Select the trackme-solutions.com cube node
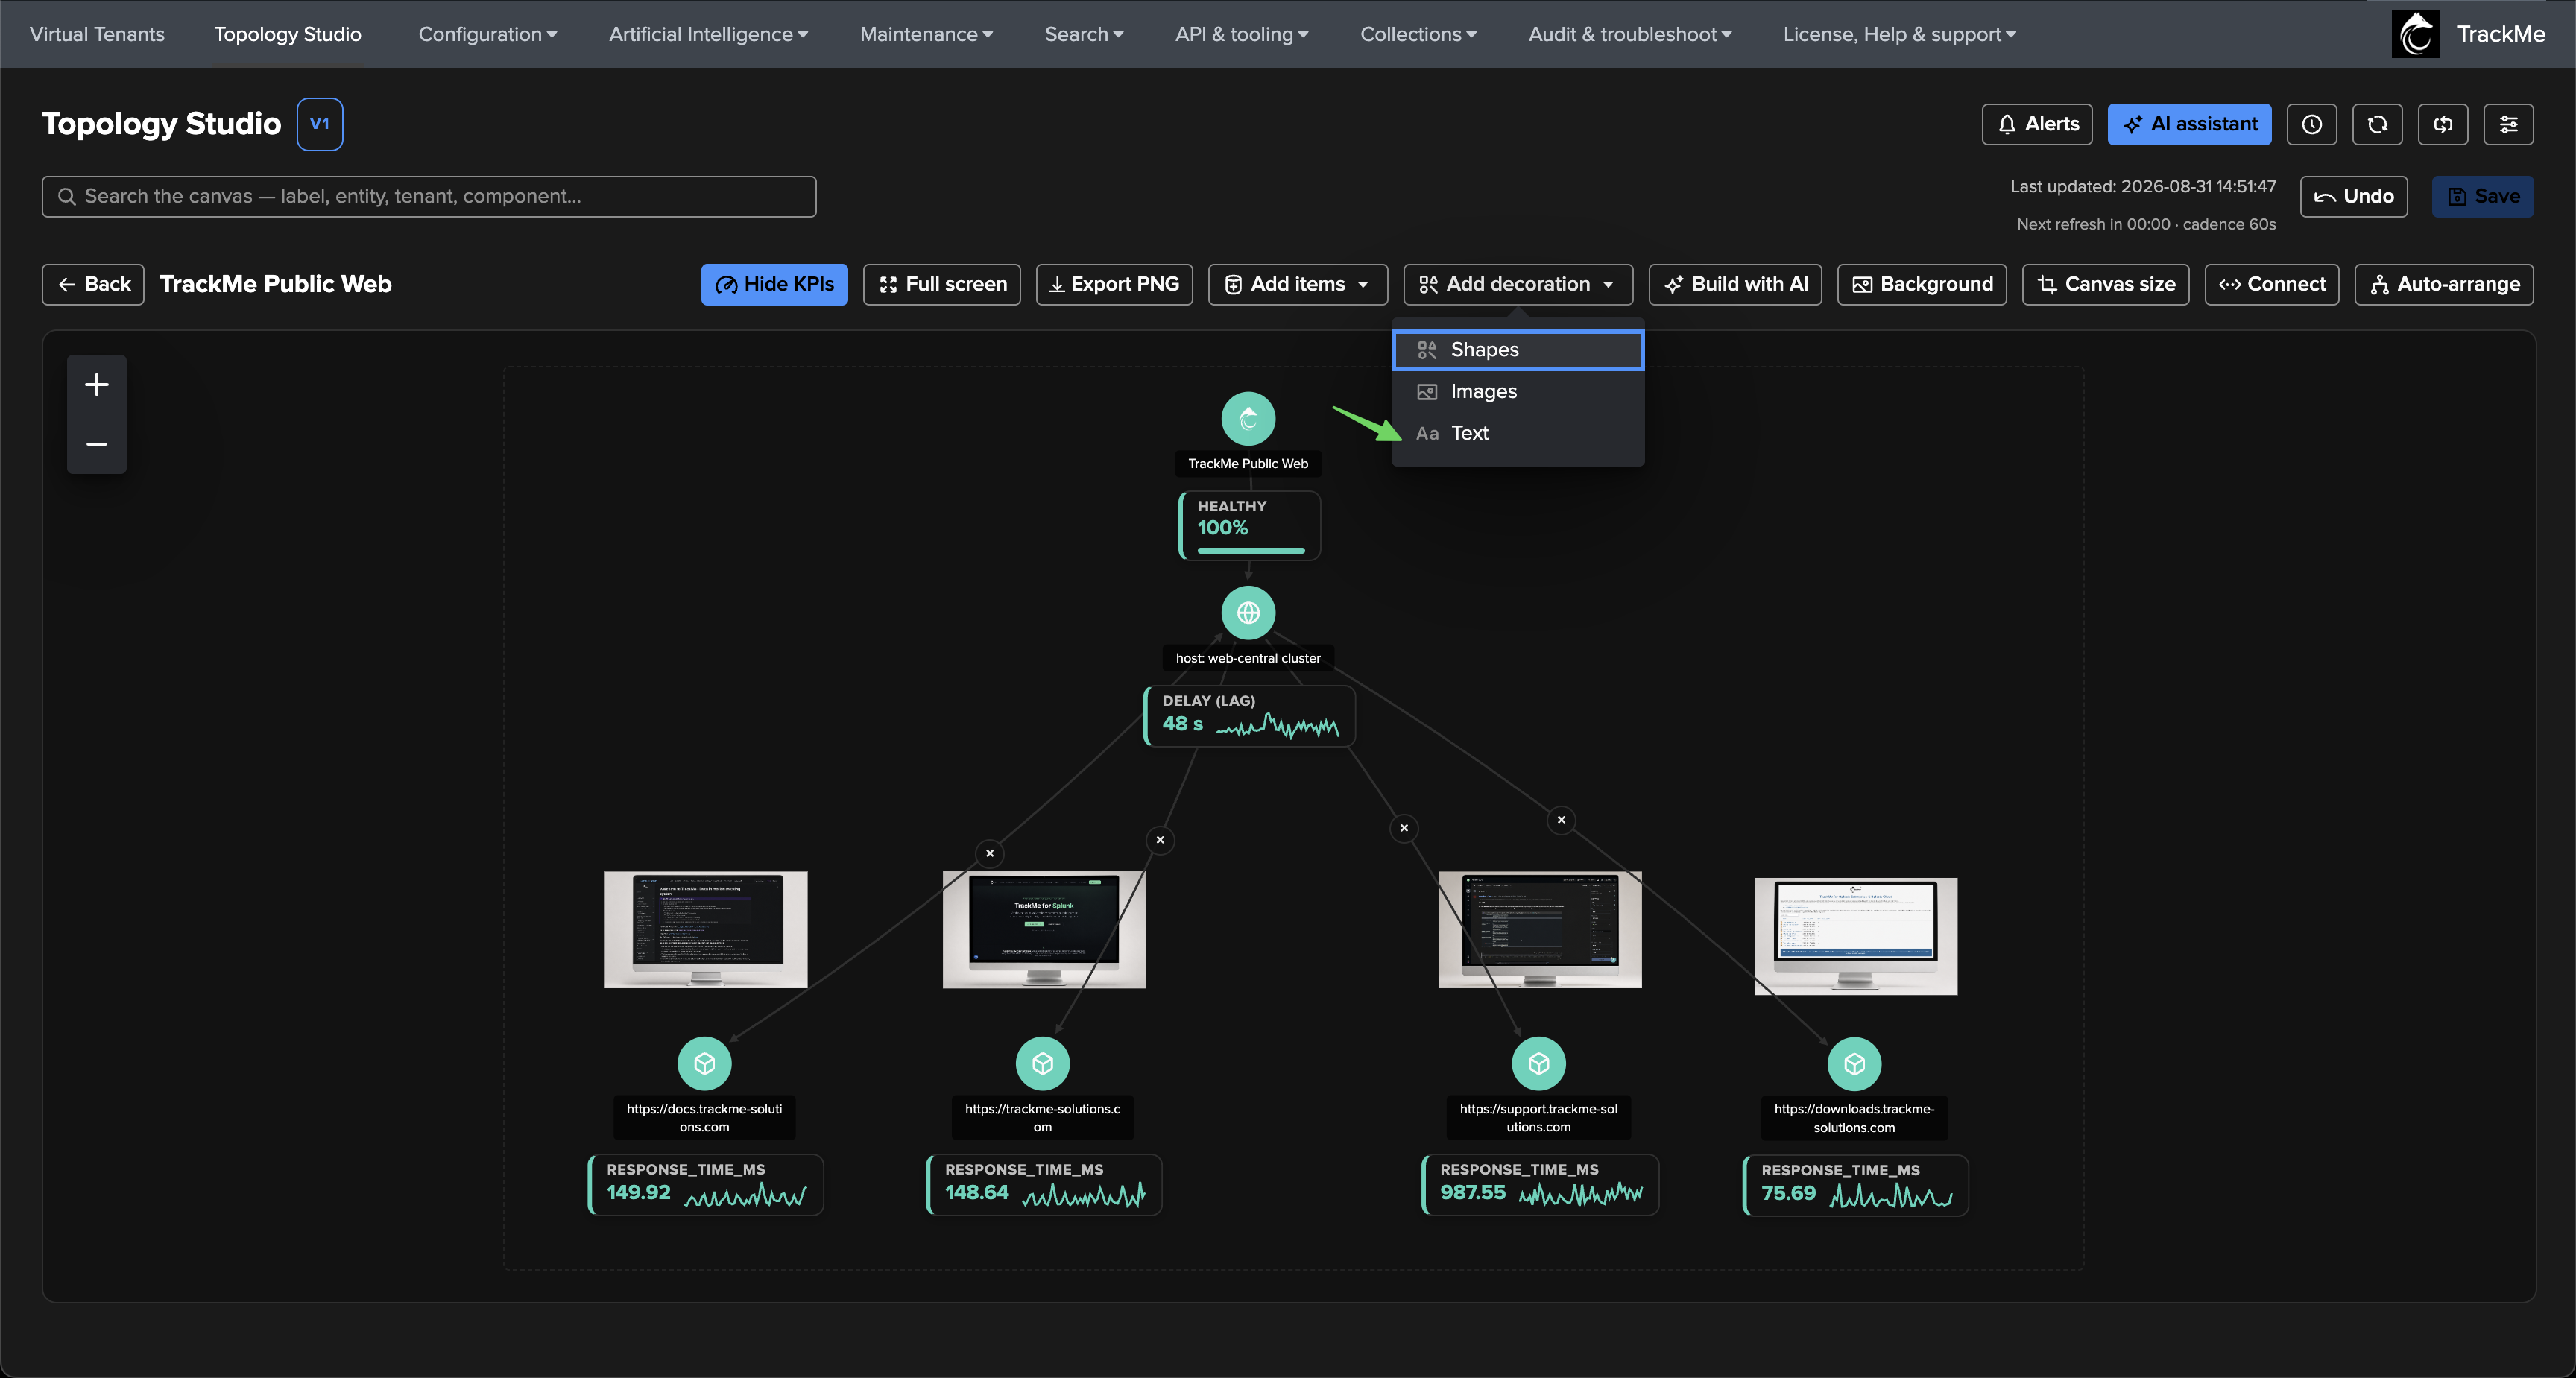Image resolution: width=2576 pixels, height=1378 pixels. (1043, 1064)
